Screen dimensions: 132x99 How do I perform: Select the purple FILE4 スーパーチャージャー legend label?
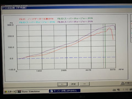[75, 22]
